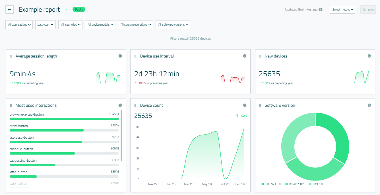This screenshot has width=380, height=195.
Task: Click the brew-me-a-cup-button progress bar
Action: (64, 119)
